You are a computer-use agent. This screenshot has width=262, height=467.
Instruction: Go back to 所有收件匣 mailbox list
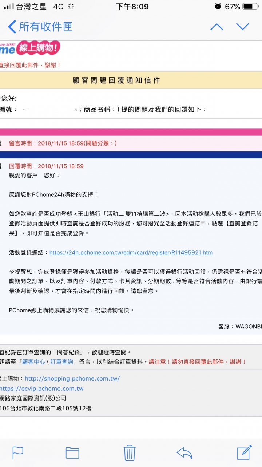pos(40,27)
